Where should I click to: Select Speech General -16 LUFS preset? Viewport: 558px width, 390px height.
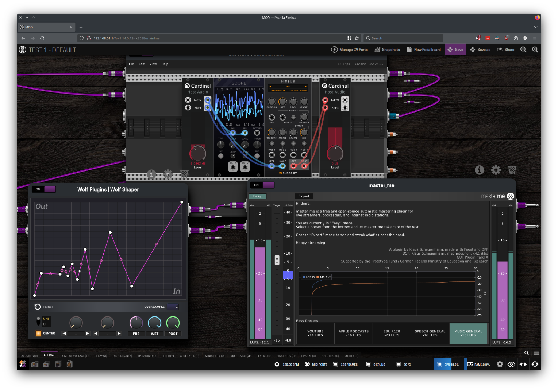click(430, 334)
